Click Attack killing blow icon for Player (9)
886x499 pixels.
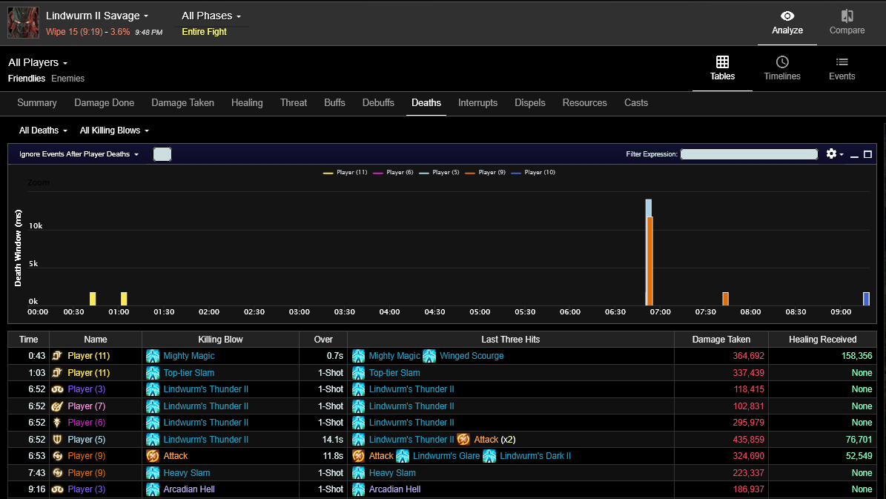pos(153,456)
